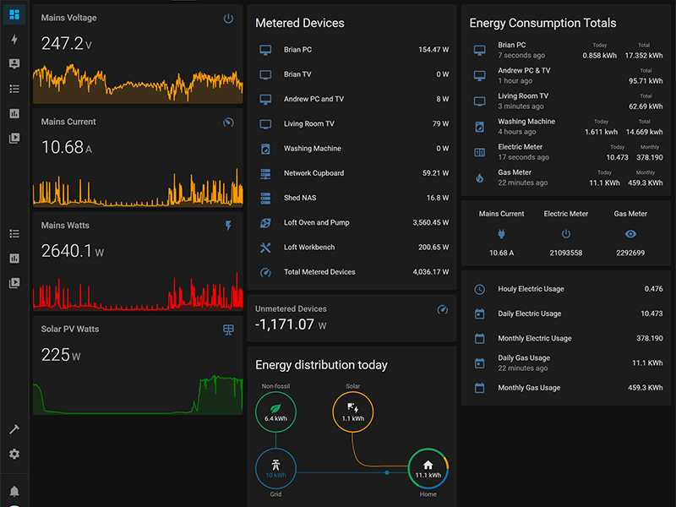This screenshot has height=507, width=676.
Task: Open Settings via the sidebar gear icon
Action: tap(14, 455)
